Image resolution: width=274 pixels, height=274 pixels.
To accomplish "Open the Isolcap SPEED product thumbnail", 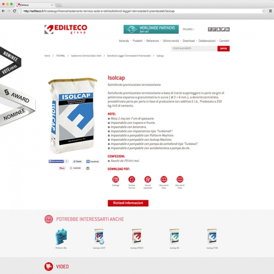I will (x=137, y=236).
